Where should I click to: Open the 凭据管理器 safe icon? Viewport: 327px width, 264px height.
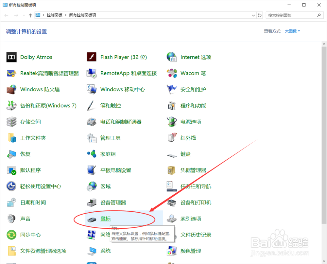coord(172,170)
